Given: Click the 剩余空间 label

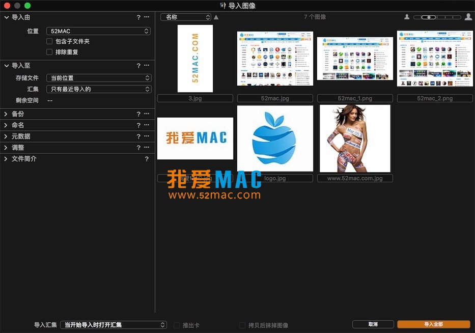Looking at the screenshot, I should pyautogui.click(x=27, y=100).
